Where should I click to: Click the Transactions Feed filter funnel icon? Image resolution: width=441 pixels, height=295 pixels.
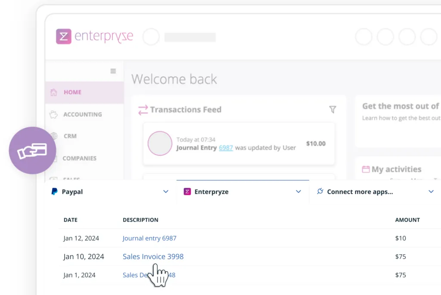click(x=332, y=109)
